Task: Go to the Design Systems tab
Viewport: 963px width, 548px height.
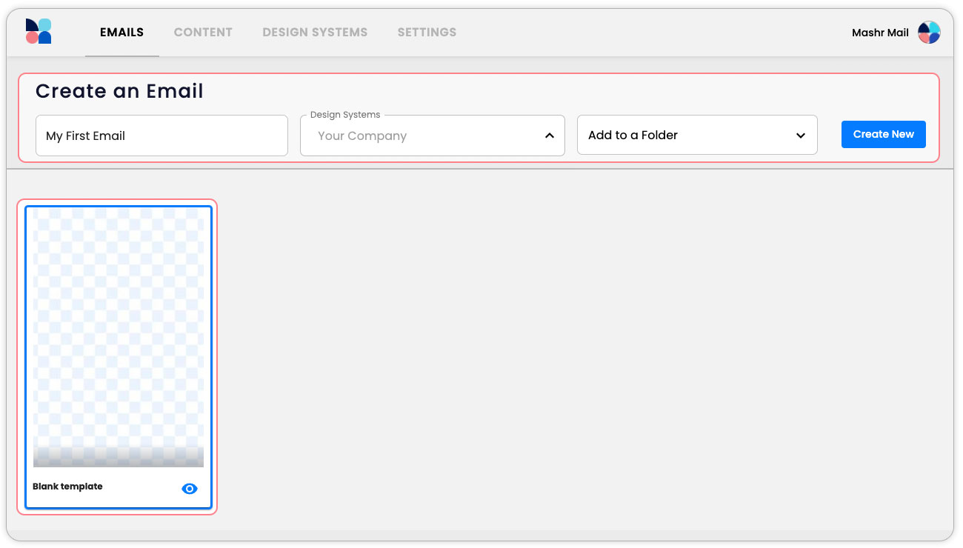Action: click(315, 33)
